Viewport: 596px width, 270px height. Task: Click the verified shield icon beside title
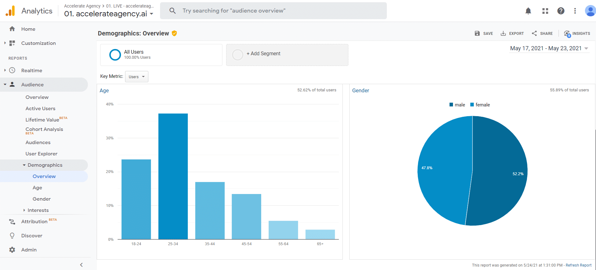coord(174,33)
